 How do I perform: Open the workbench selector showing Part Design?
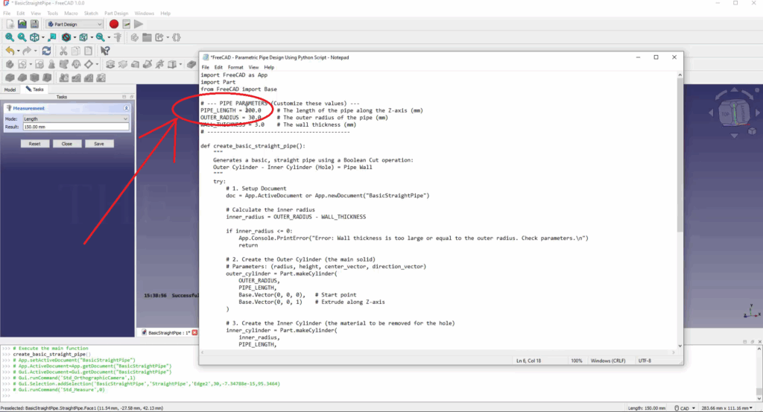point(75,25)
